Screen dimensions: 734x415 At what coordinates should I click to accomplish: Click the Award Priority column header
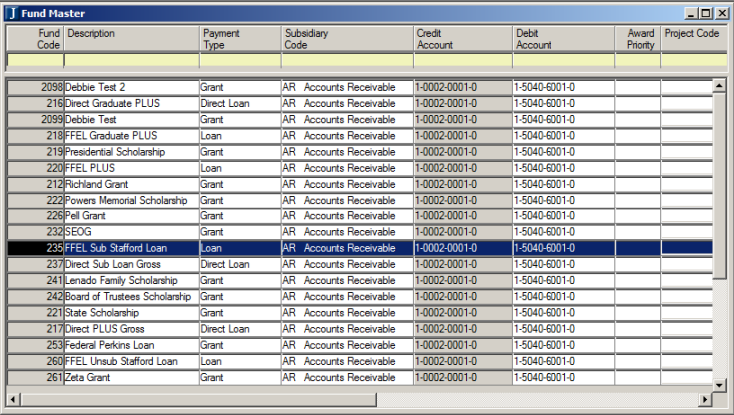(x=637, y=39)
